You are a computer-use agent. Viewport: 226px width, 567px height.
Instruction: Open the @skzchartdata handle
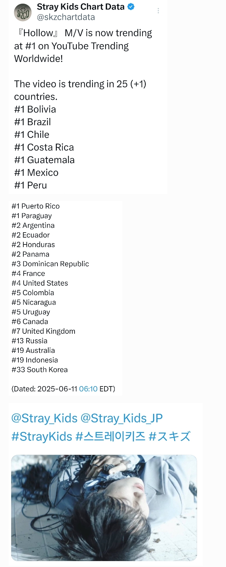click(66, 17)
